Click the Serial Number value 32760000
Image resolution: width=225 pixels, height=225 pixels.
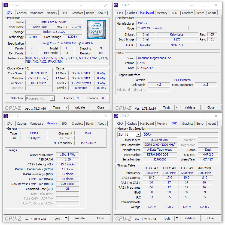click(160, 159)
